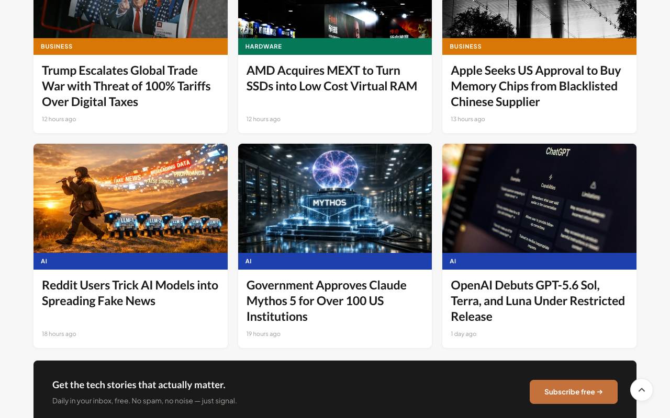Click the Mythos plasma globe thumbnail
Image resolution: width=670 pixels, height=418 pixels.
click(x=335, y=199)
